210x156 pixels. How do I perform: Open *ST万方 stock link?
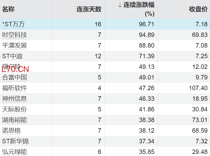[14, 24]
